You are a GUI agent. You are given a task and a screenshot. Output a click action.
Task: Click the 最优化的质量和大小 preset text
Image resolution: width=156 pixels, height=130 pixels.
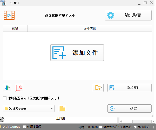coord(60,15)
